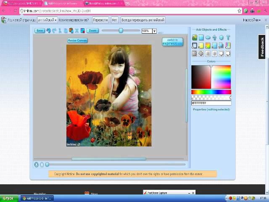Add the cross-shaped object icon
Image resolution: width=269 pixels, height=202 pixels.
pyautogui.click(x=214, y=37)
